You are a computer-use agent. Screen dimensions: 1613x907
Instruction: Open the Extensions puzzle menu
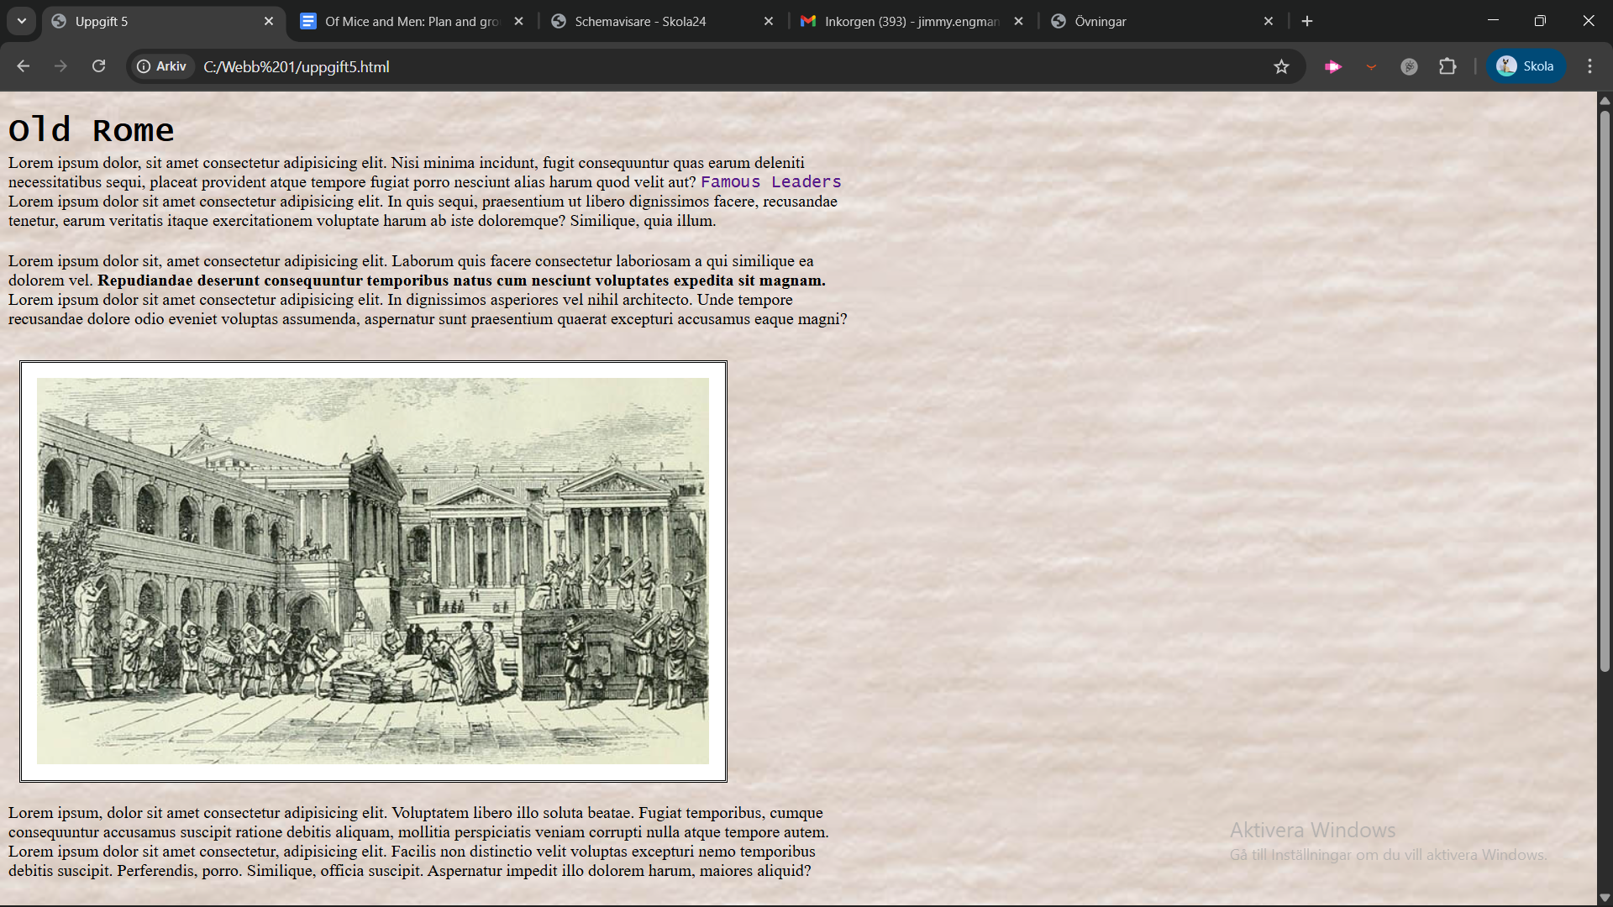tap(1447, 66)
